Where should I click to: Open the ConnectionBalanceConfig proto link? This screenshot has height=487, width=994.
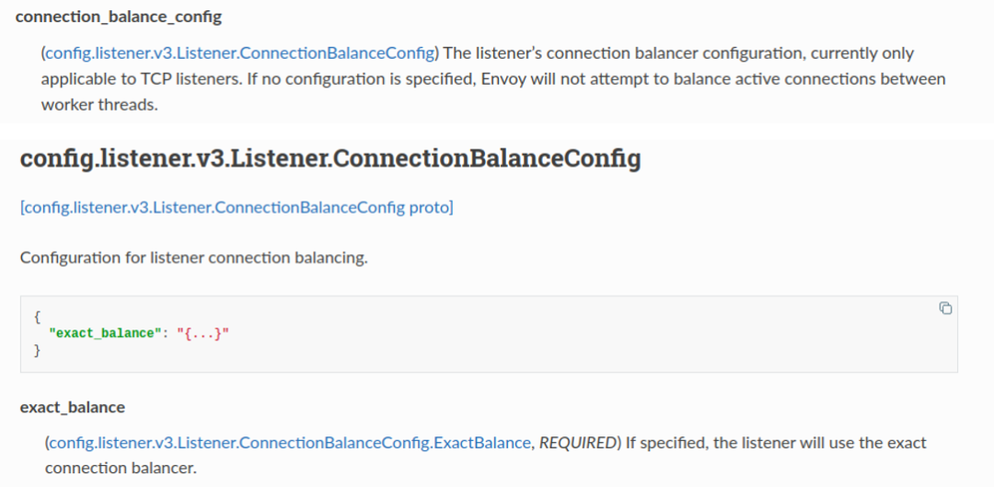click(237, 207)
